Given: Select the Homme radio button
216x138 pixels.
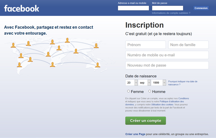Looking at the screenshot, I should [x=150, y=91].
